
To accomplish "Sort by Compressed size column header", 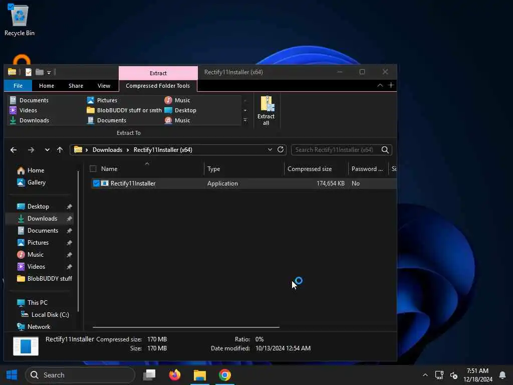I will tap(316, 169).
